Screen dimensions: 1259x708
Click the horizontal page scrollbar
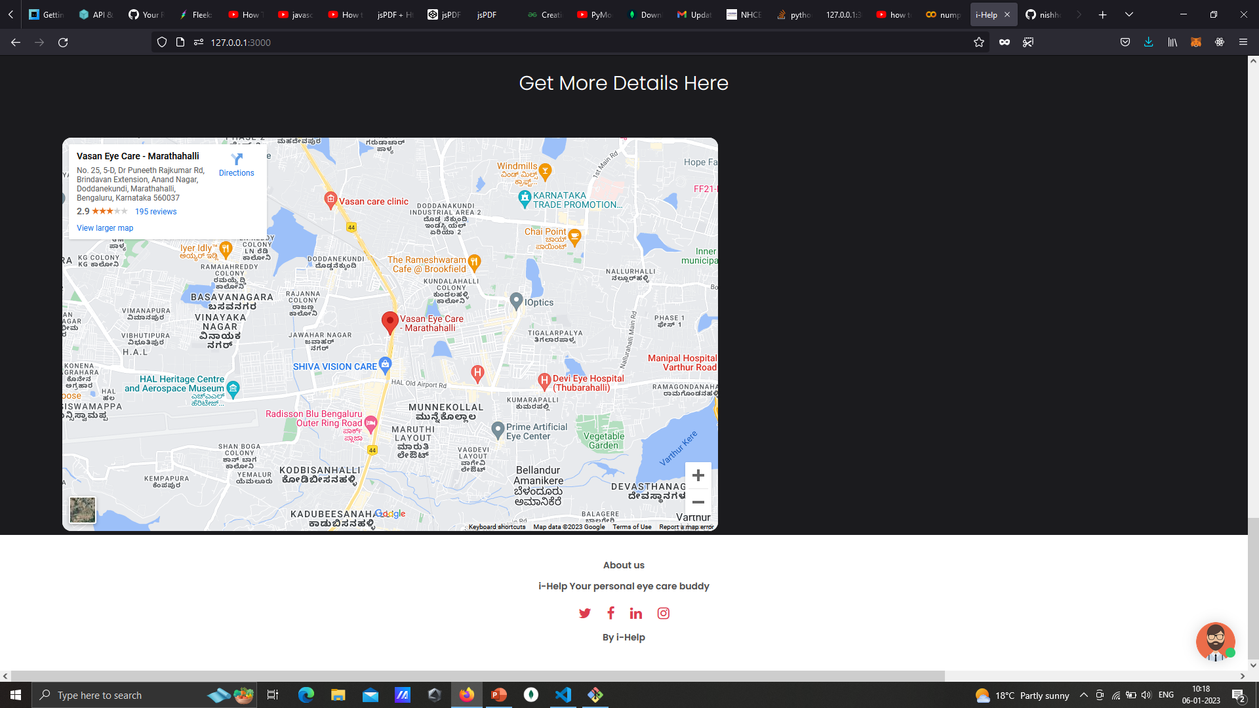[x=477, y=676]
